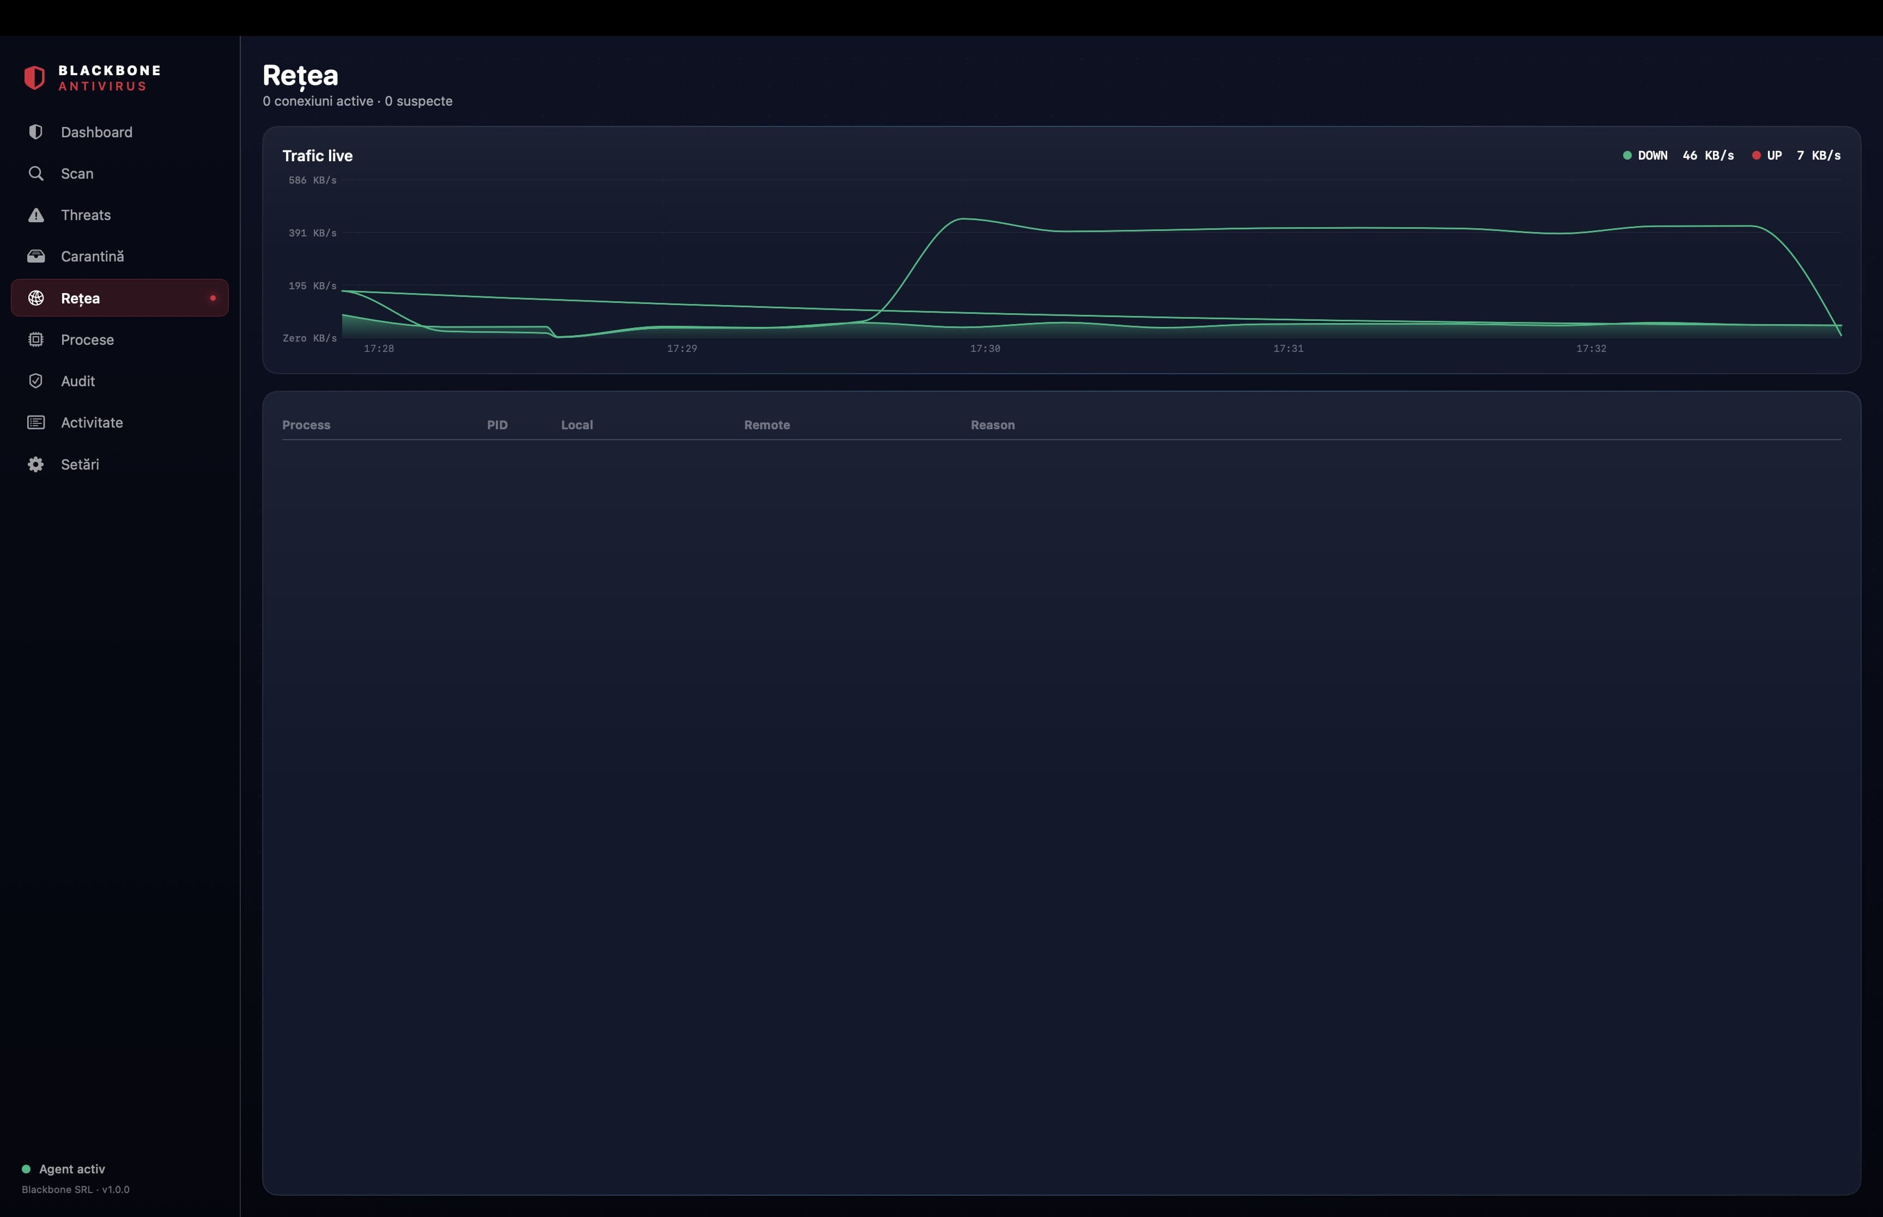This screenshot has width=1883, height=1217.
Task: Click the 17:31 time marker
Action: pyautogui.click(x=1288, y=349)
